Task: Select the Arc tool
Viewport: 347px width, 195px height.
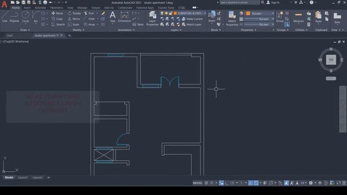Action: pos(36,17)
